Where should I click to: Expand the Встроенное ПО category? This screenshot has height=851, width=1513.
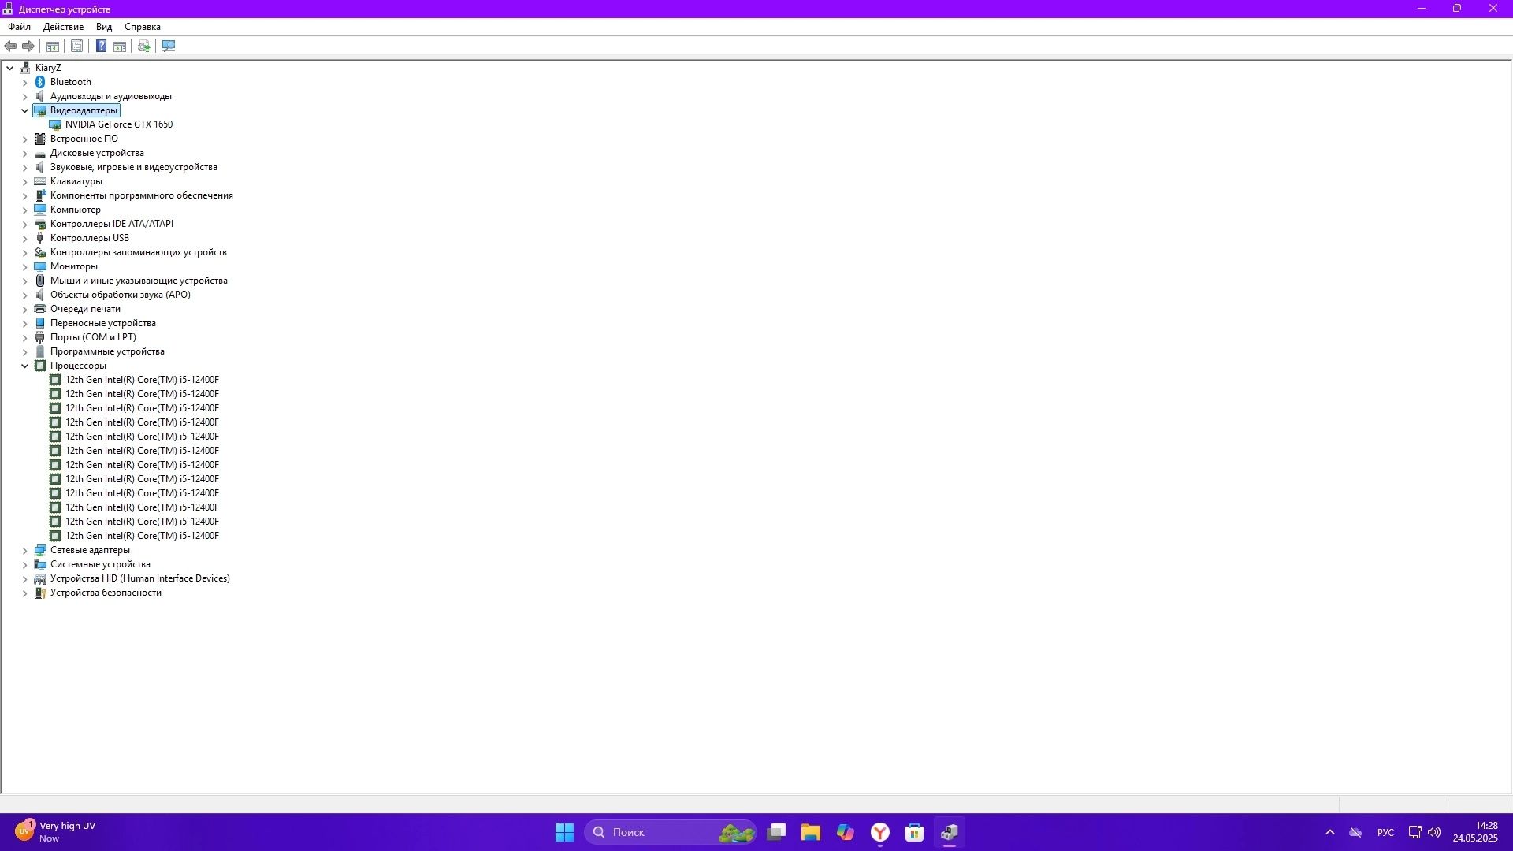[x=24, y=139]
